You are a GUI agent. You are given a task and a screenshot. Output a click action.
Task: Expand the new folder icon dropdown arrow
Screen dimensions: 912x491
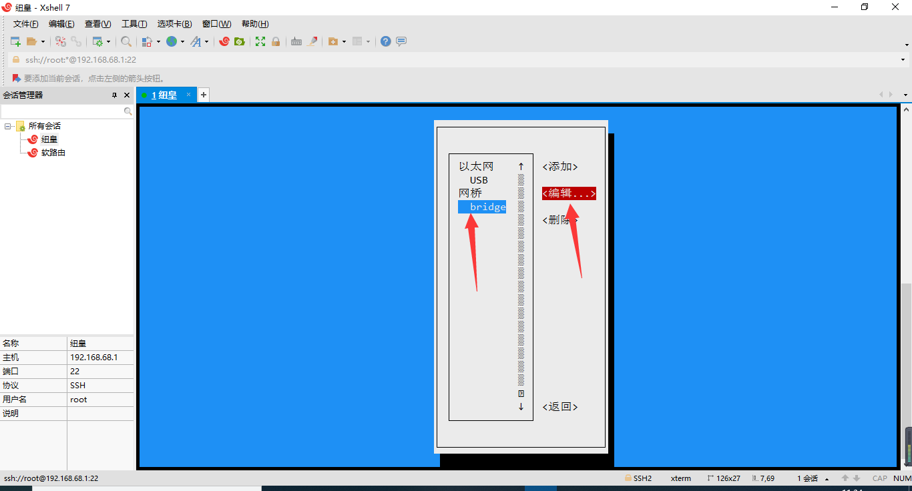click(344, 41)
